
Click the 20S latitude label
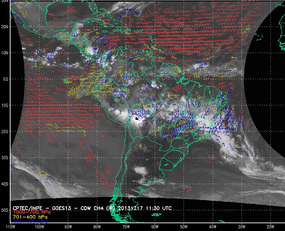4,131
